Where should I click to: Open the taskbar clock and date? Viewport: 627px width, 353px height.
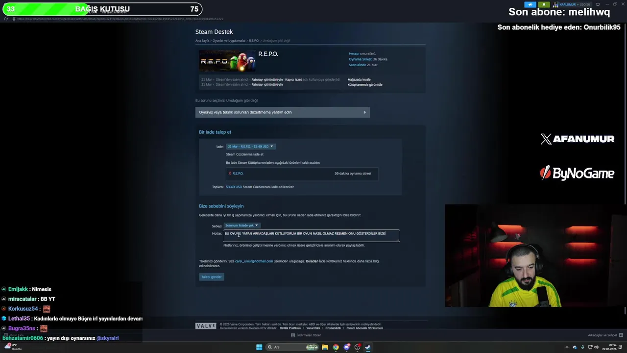click(609, 347)
